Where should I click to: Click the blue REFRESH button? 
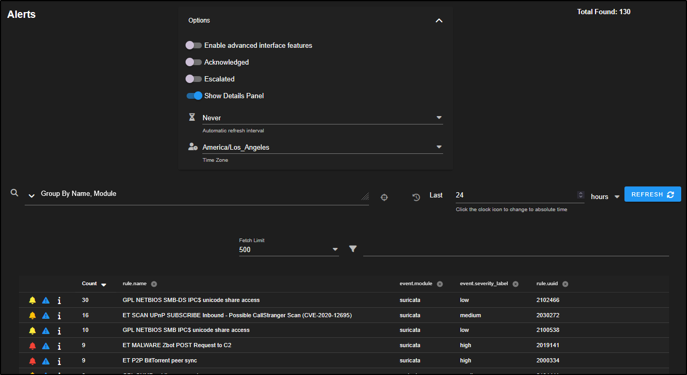(652, 194)
